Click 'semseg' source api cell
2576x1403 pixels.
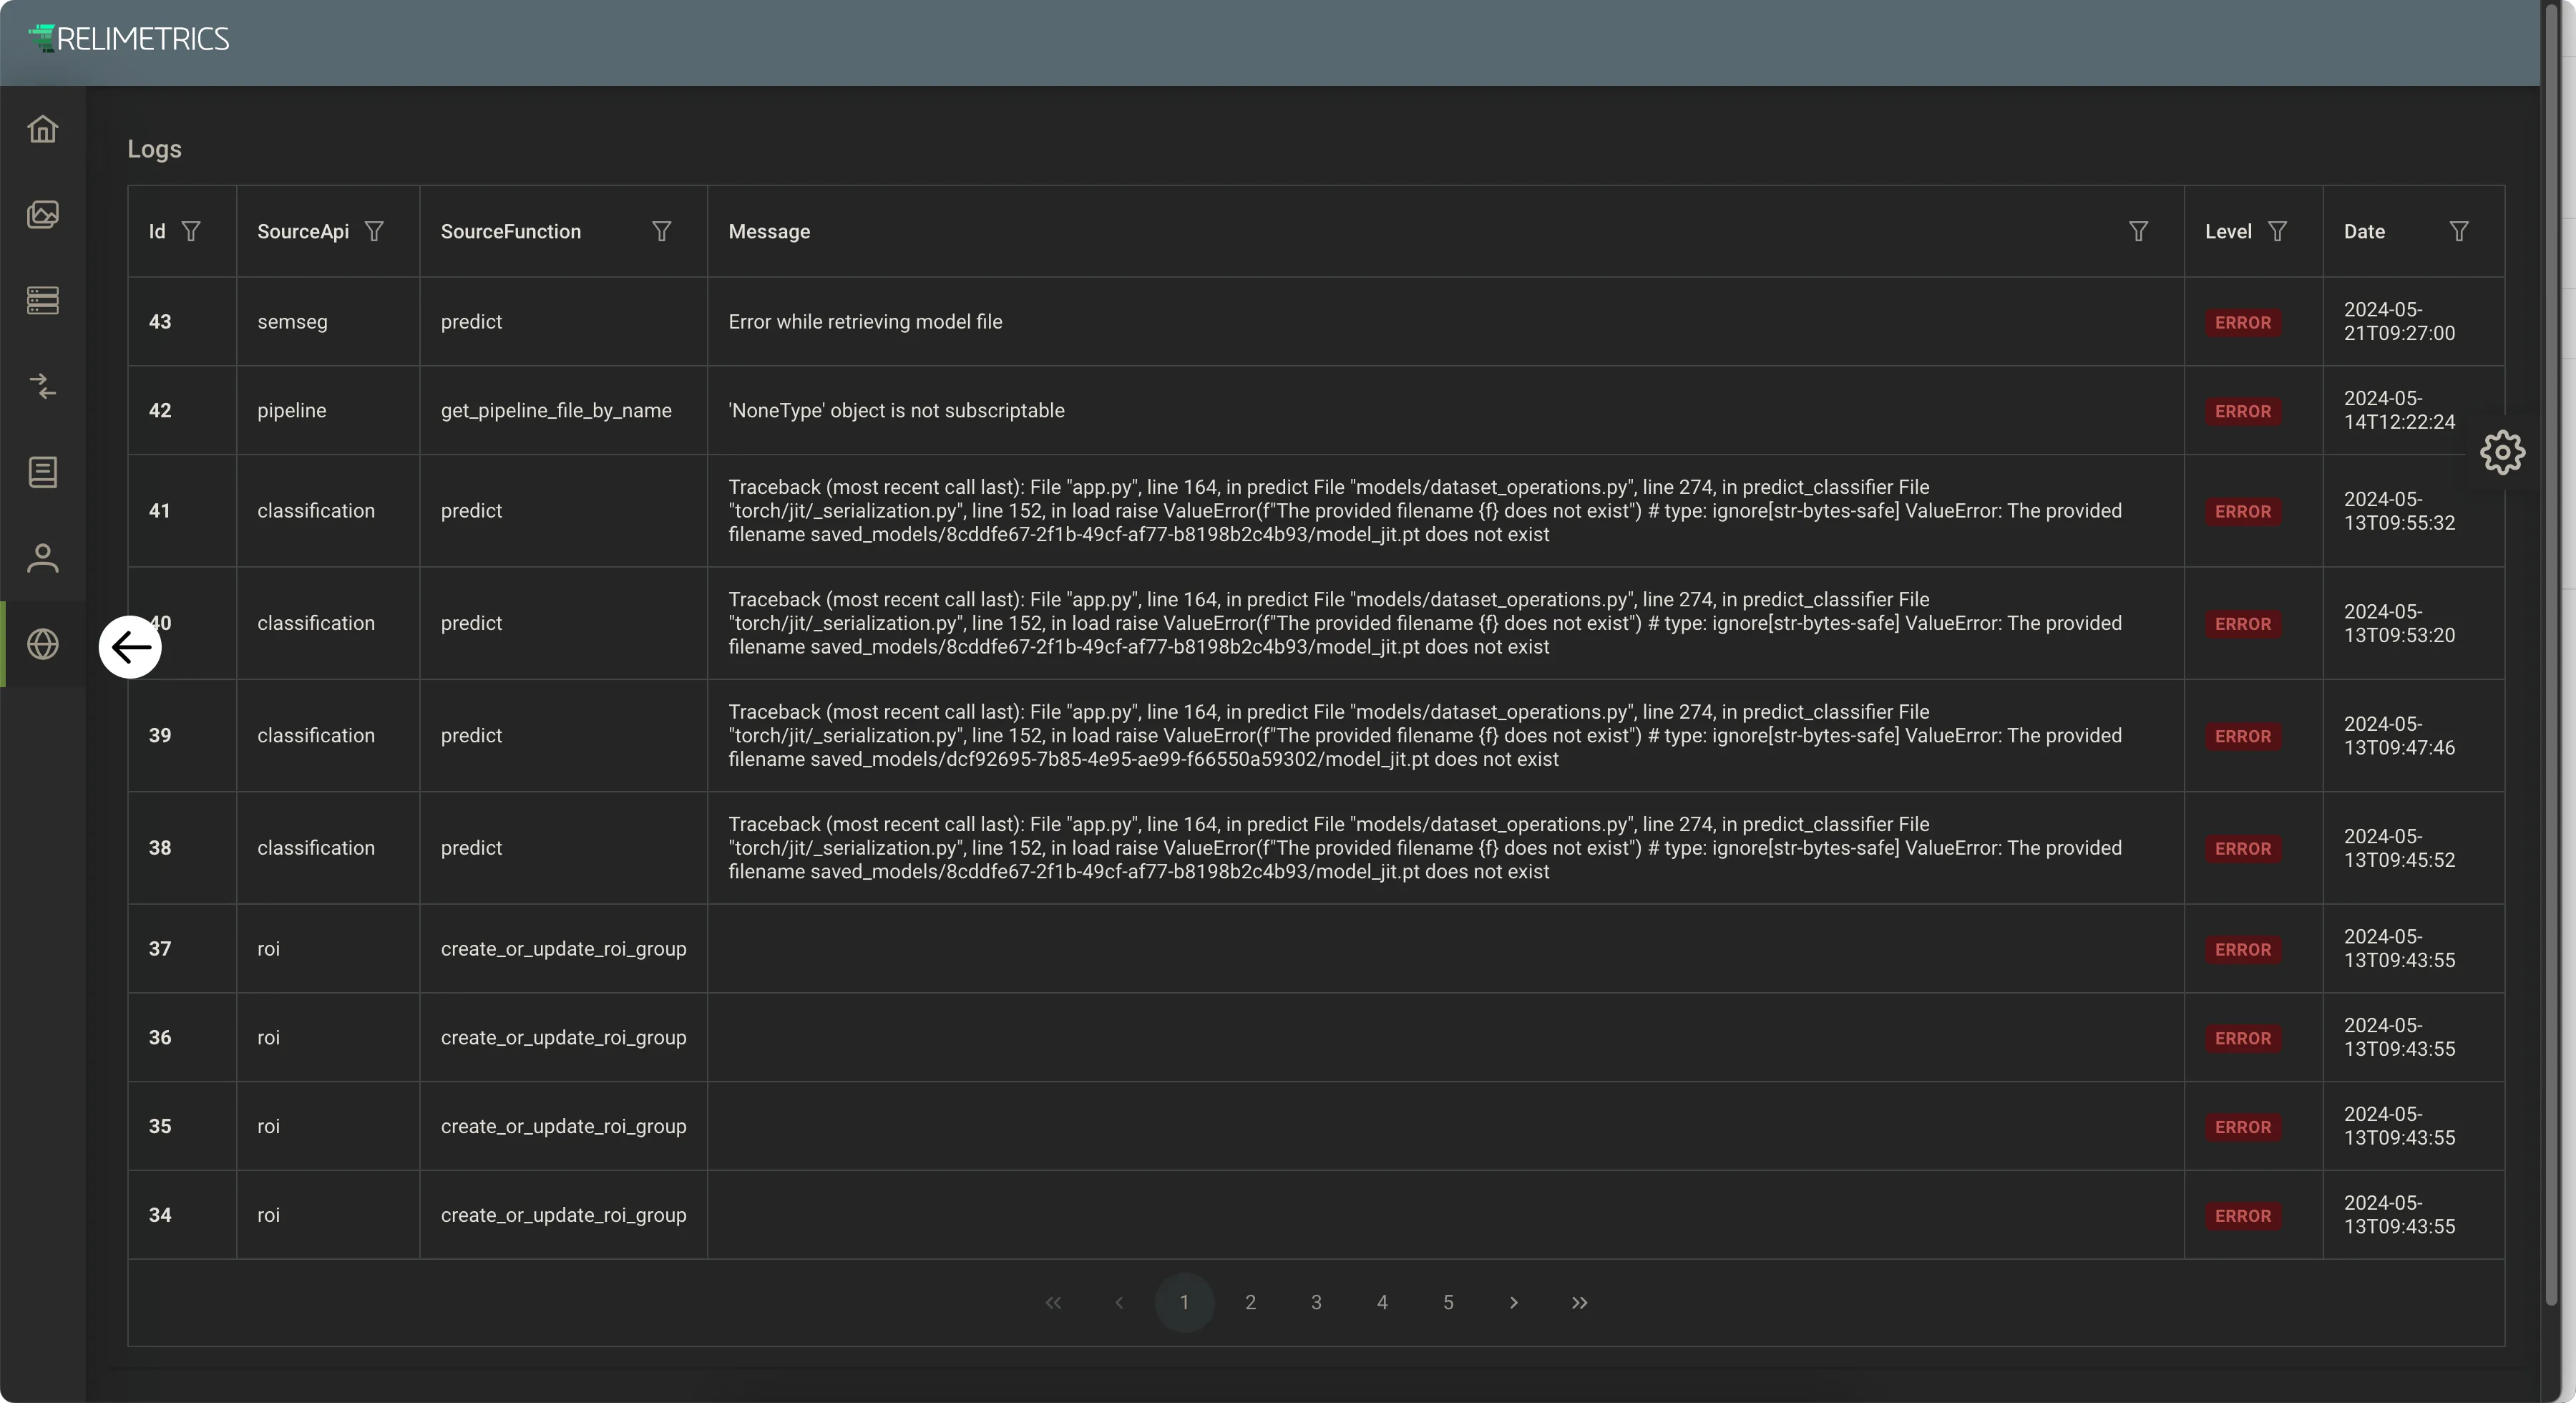coord(292,322)
